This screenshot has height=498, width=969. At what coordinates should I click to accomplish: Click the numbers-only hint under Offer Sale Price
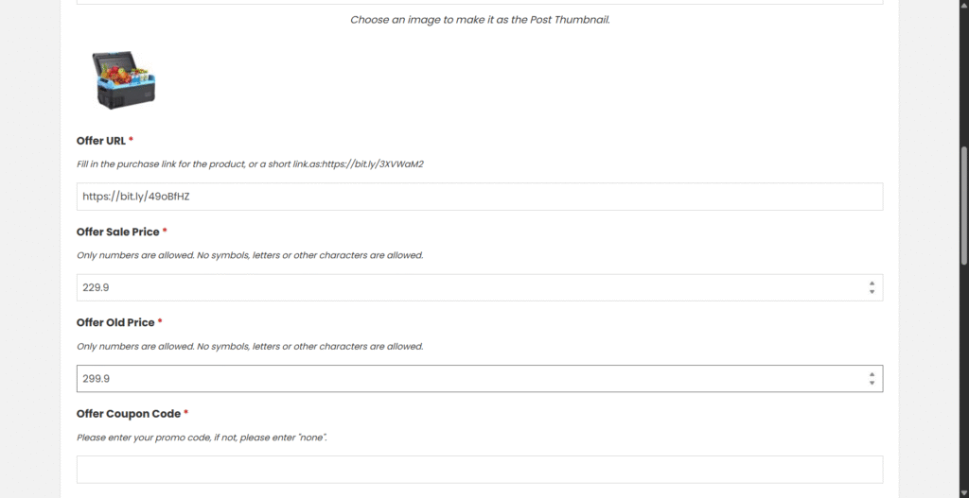click(x=250, y=255)
